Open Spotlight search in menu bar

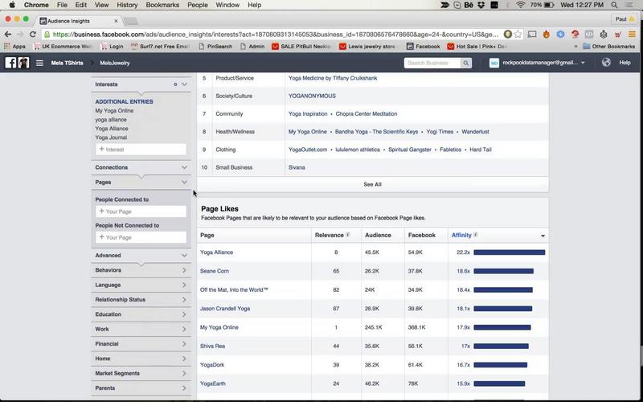614,5
